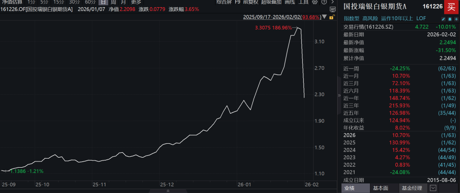
Task: Select the 5分 period
Action: [x=44, y=2]
